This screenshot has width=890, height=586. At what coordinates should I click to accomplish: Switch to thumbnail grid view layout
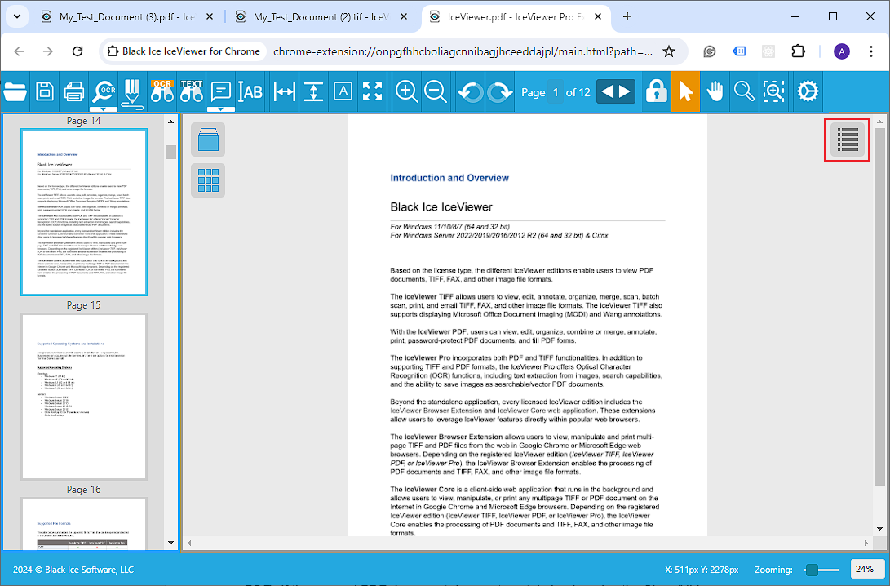tap(208, 180)
